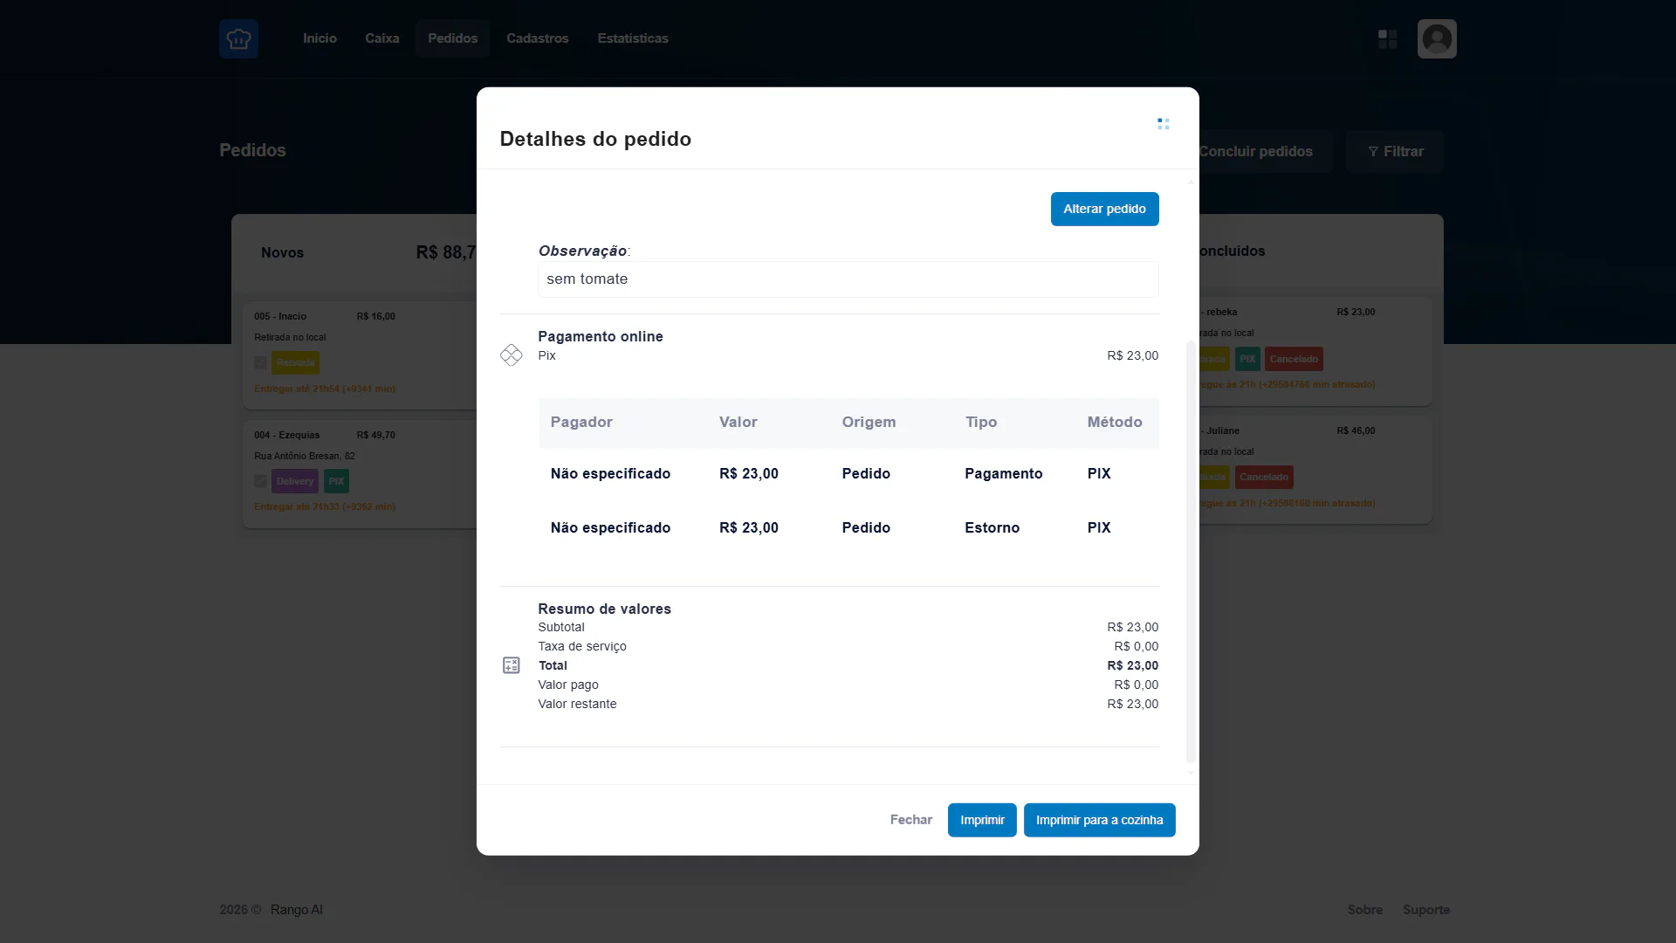Image resolution: width=1676 pixels, height=943 pixels.
Task: Open the apps grid icon in header
Action: 1387,38
